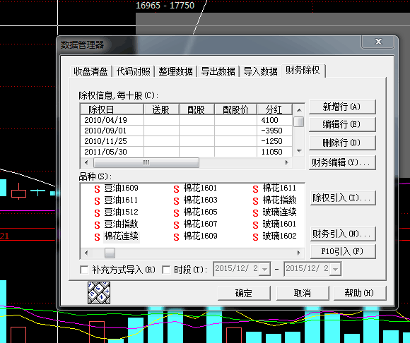Click the table's down scroll arrow
The width and height of the screenshot is (410, 343).
click(299, 151)
